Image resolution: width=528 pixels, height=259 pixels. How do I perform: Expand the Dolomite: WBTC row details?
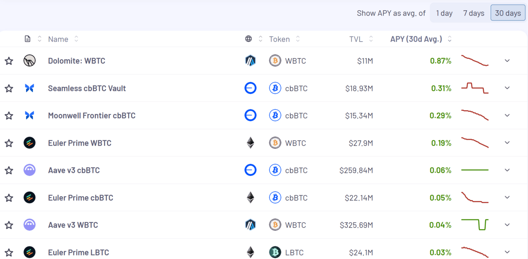coord(507,61)
